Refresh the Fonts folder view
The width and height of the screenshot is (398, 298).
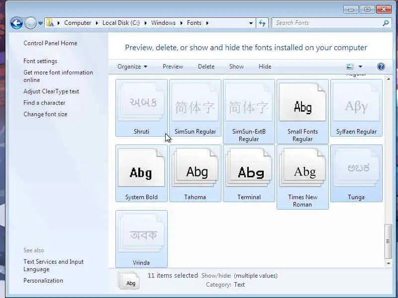[262, 23]
